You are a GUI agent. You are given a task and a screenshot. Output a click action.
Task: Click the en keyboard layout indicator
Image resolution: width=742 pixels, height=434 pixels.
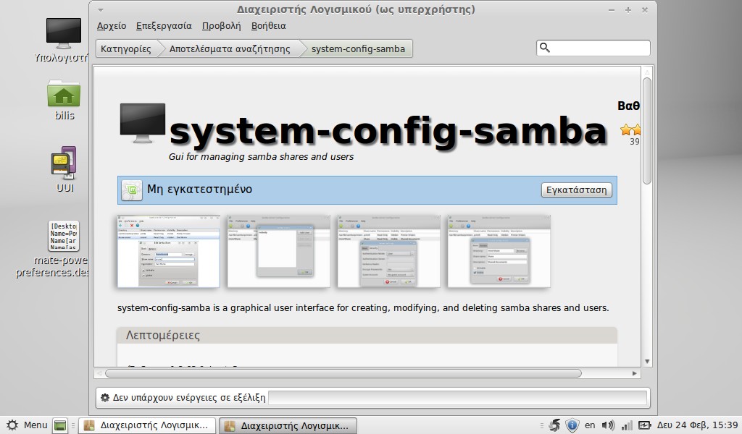pyautogui.click(x=590, y=425)
